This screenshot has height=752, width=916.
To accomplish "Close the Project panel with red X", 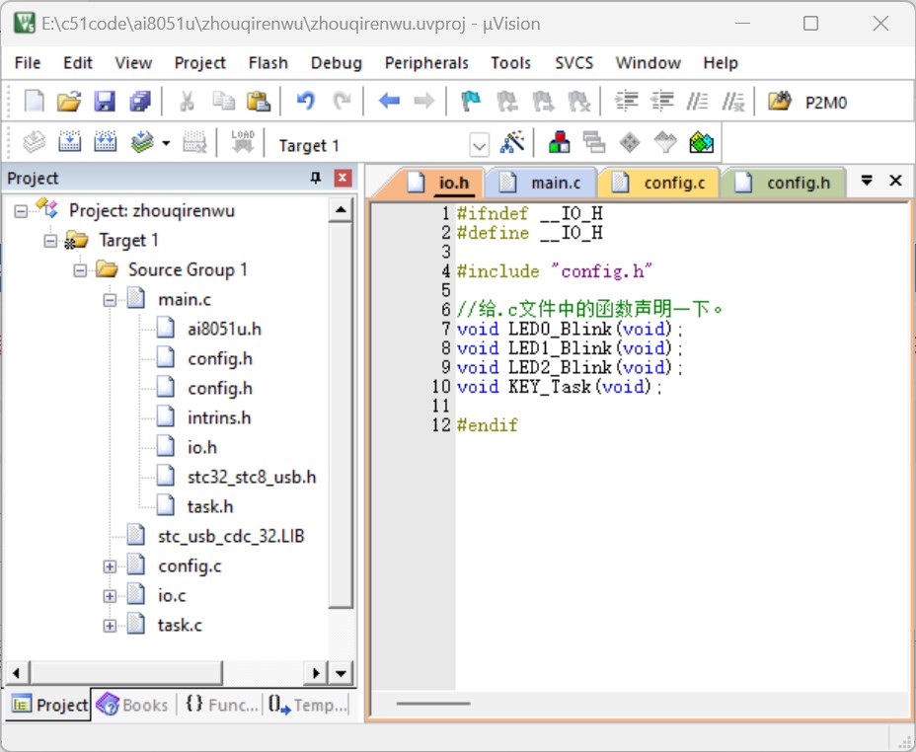I will pos(343,178).
